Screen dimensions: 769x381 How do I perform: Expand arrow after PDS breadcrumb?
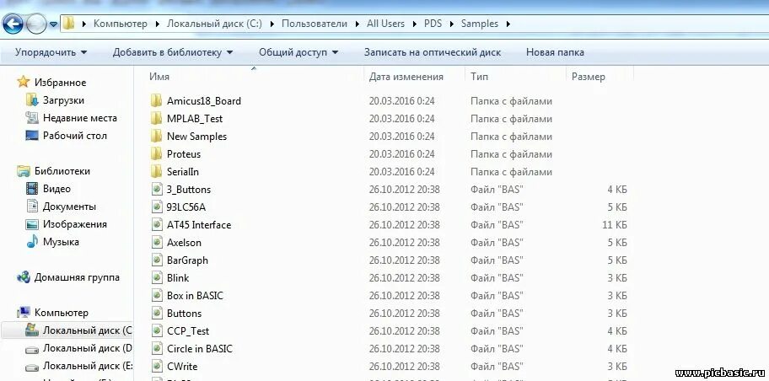tap(451, 24)
